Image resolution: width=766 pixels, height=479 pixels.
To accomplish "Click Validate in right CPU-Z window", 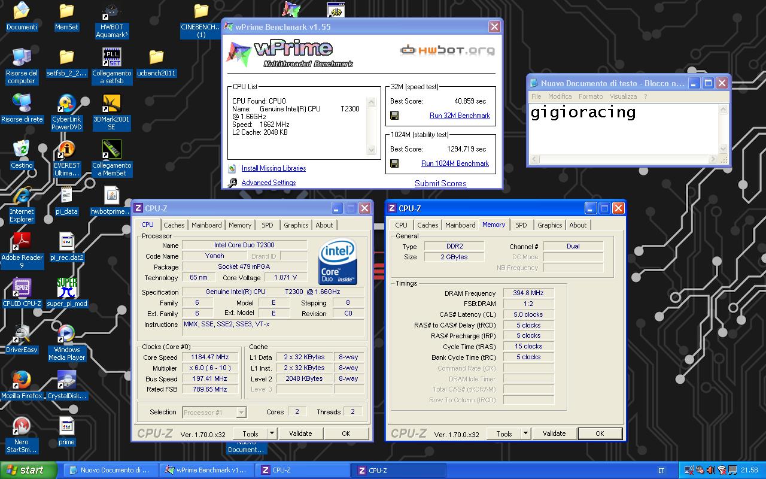I will point(554,433).
